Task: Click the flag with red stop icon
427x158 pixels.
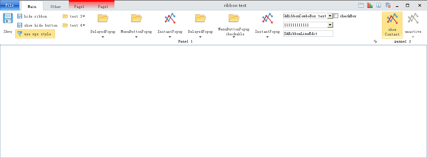Action: coord(388,6)
